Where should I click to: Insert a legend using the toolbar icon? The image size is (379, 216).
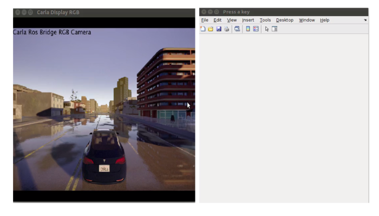click(x=256, y=29)
